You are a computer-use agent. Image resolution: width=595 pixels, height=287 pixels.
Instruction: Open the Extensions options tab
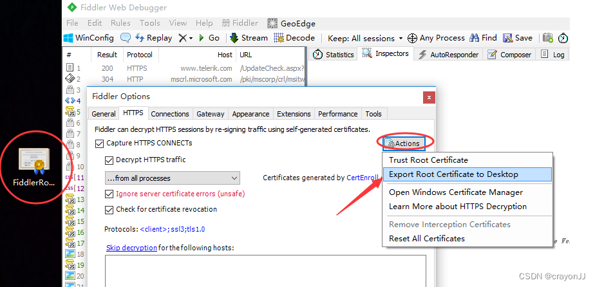294,114
